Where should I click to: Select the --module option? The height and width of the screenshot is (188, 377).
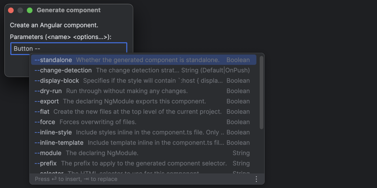coord(48,153)
